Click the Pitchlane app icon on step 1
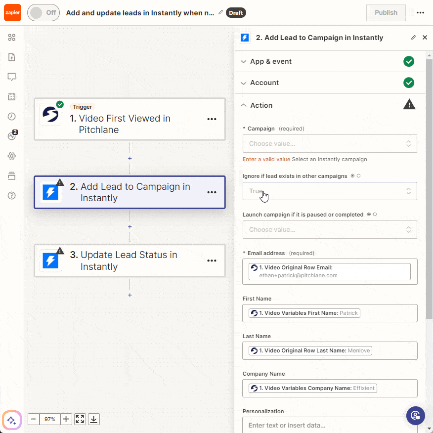This screenshot has width=433, height=433. 50,115
